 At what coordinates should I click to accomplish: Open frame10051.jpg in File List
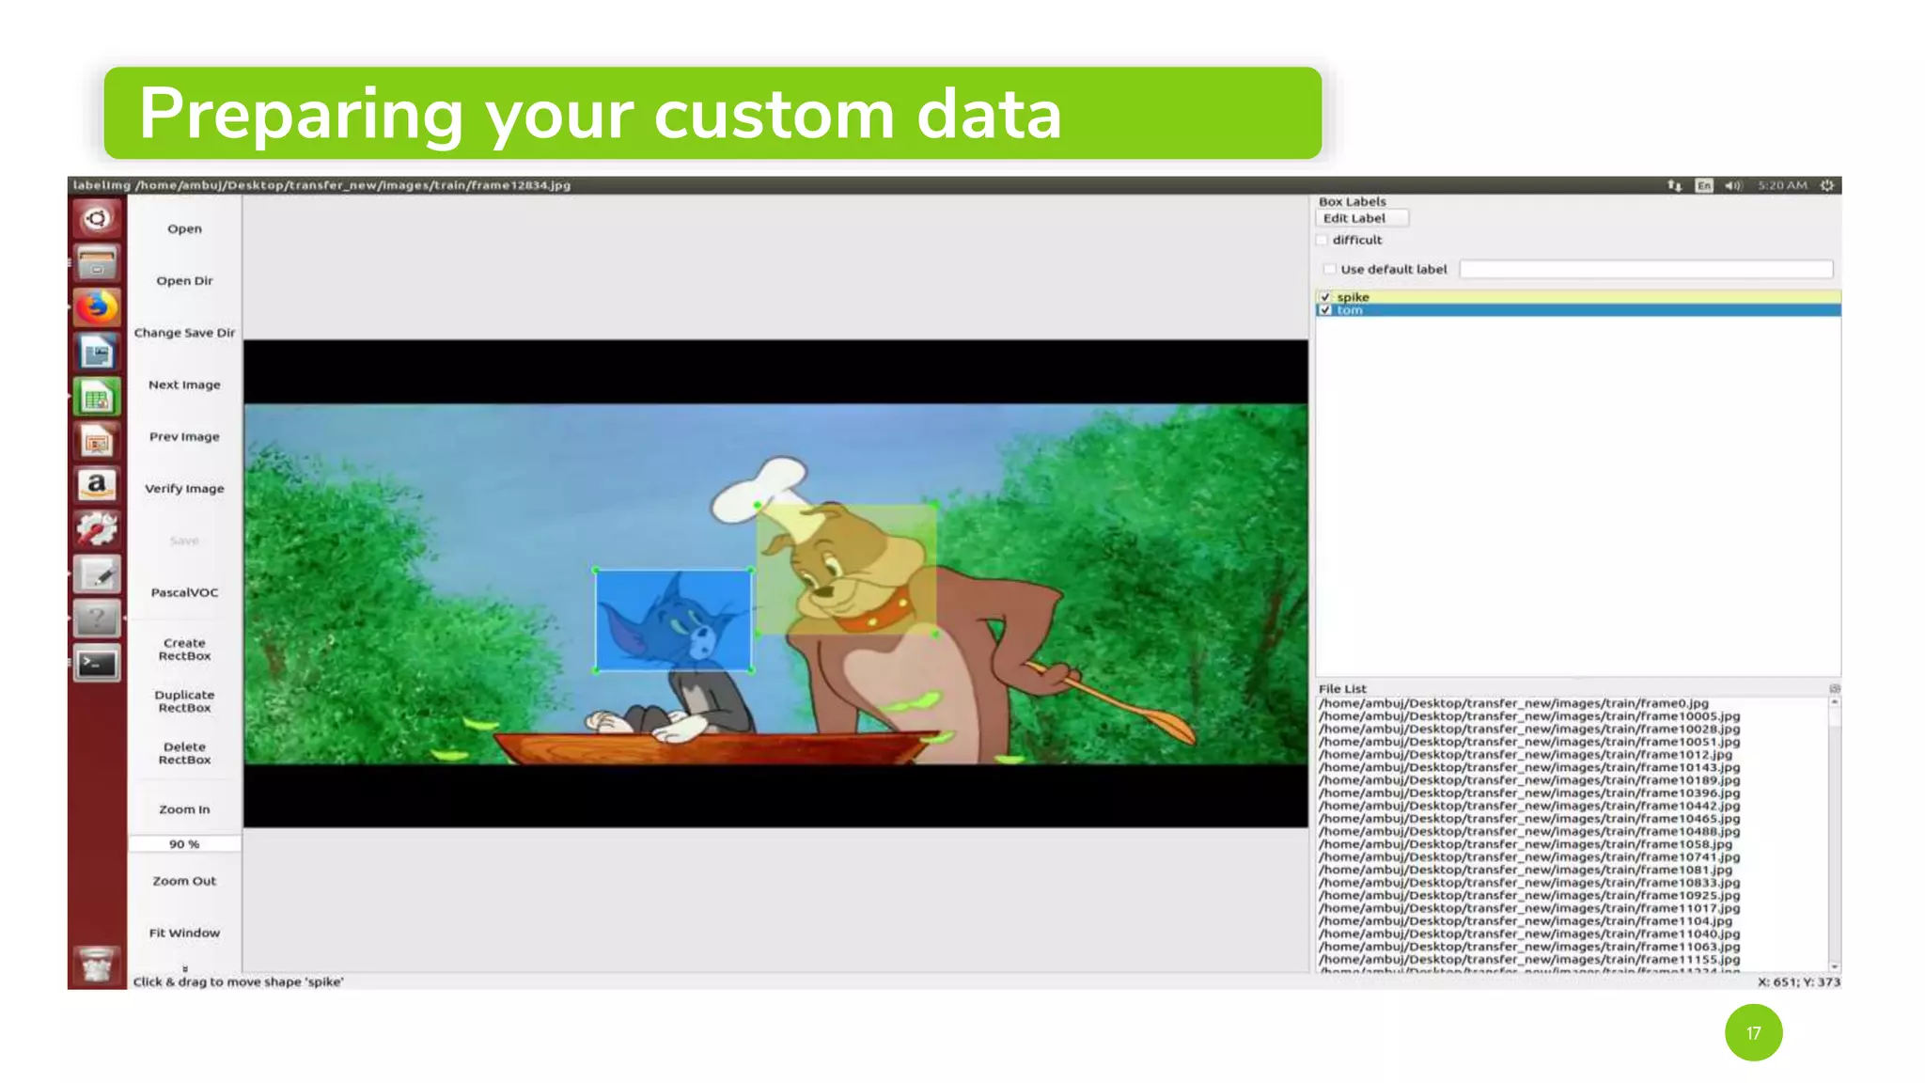[1529, 742]
